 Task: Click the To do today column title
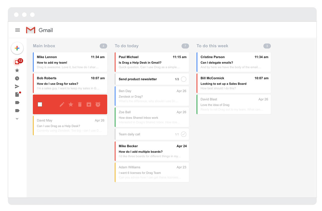[127, 46]
